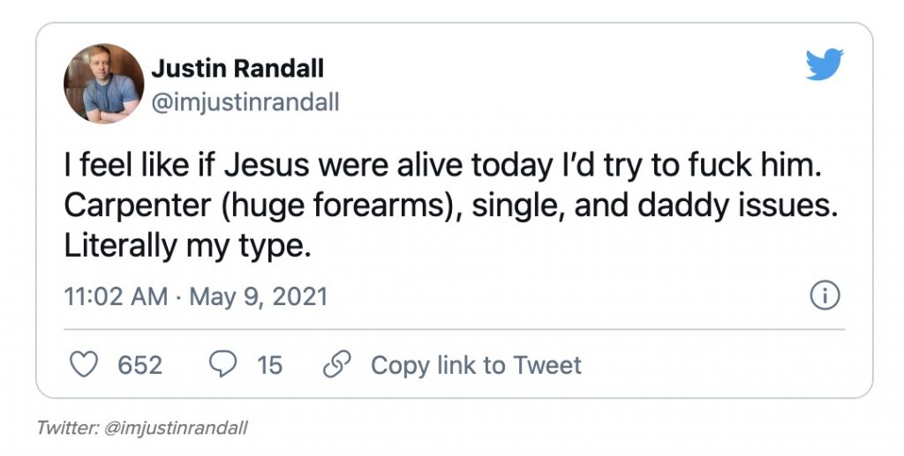Click the word "Jesus" in the tweet text
Screen dimensions: 904x456
tap(262, 164)
